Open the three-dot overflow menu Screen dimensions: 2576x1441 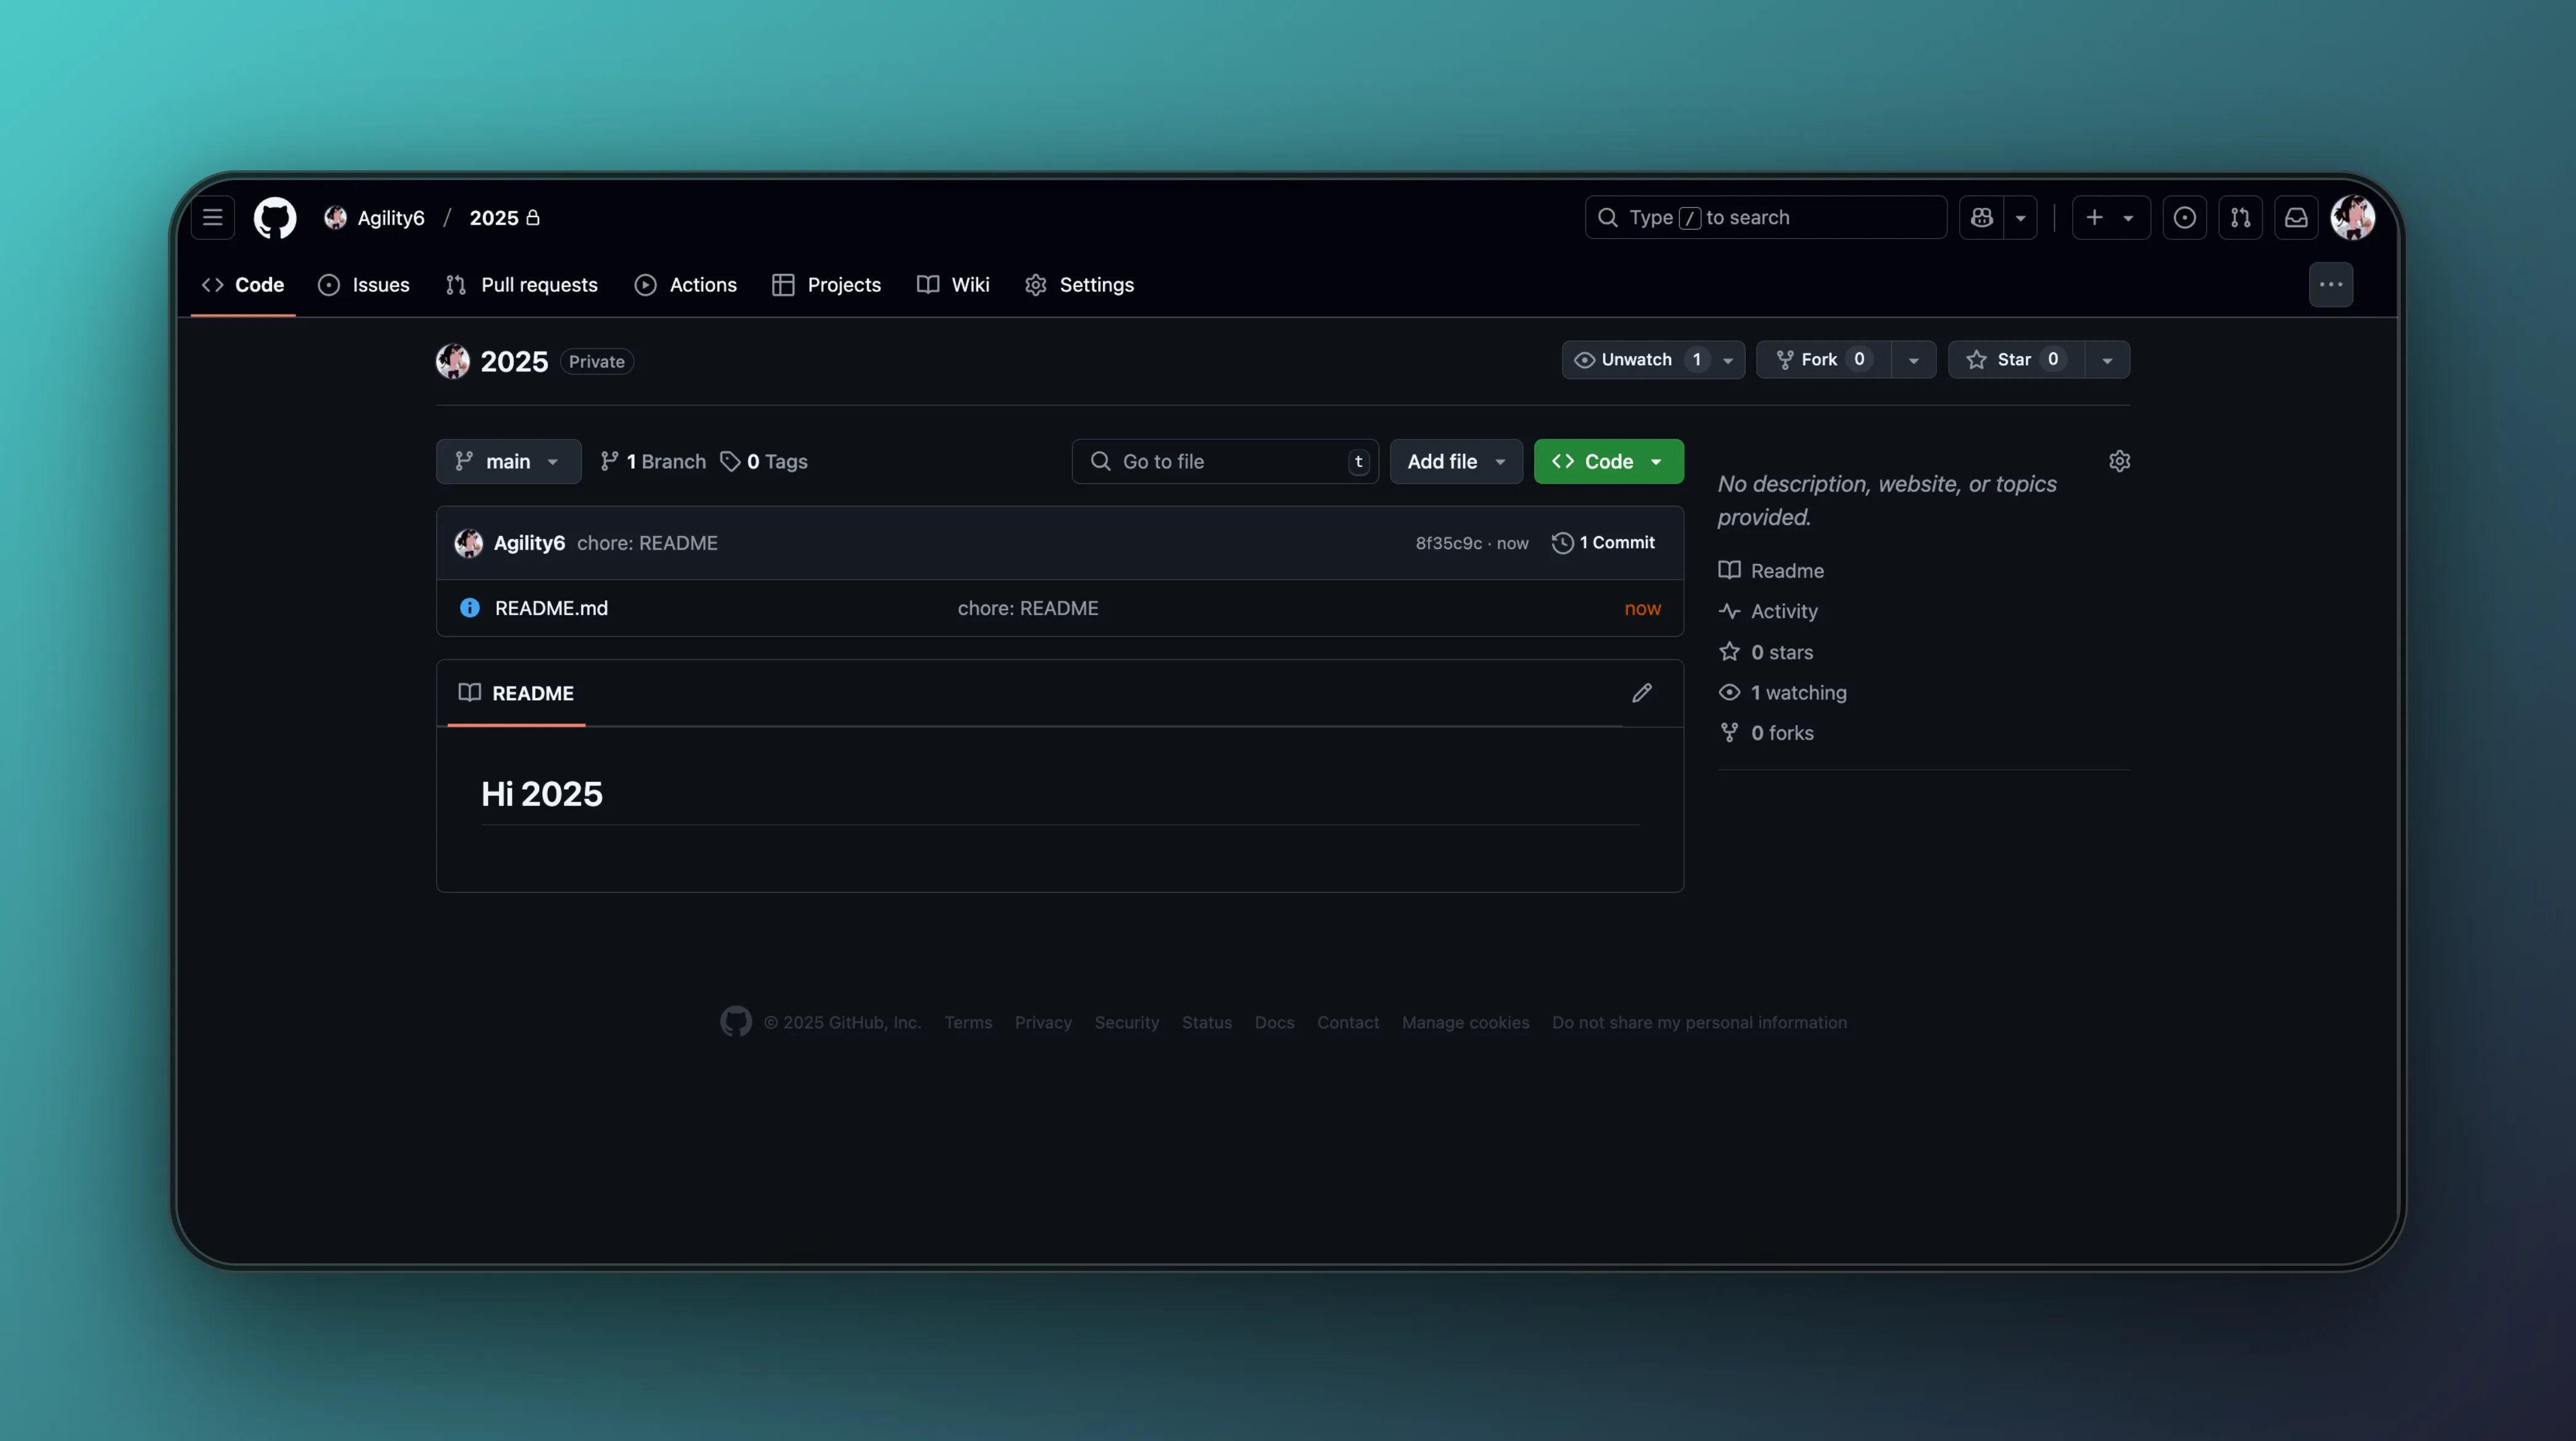(x=2330, y=285)
